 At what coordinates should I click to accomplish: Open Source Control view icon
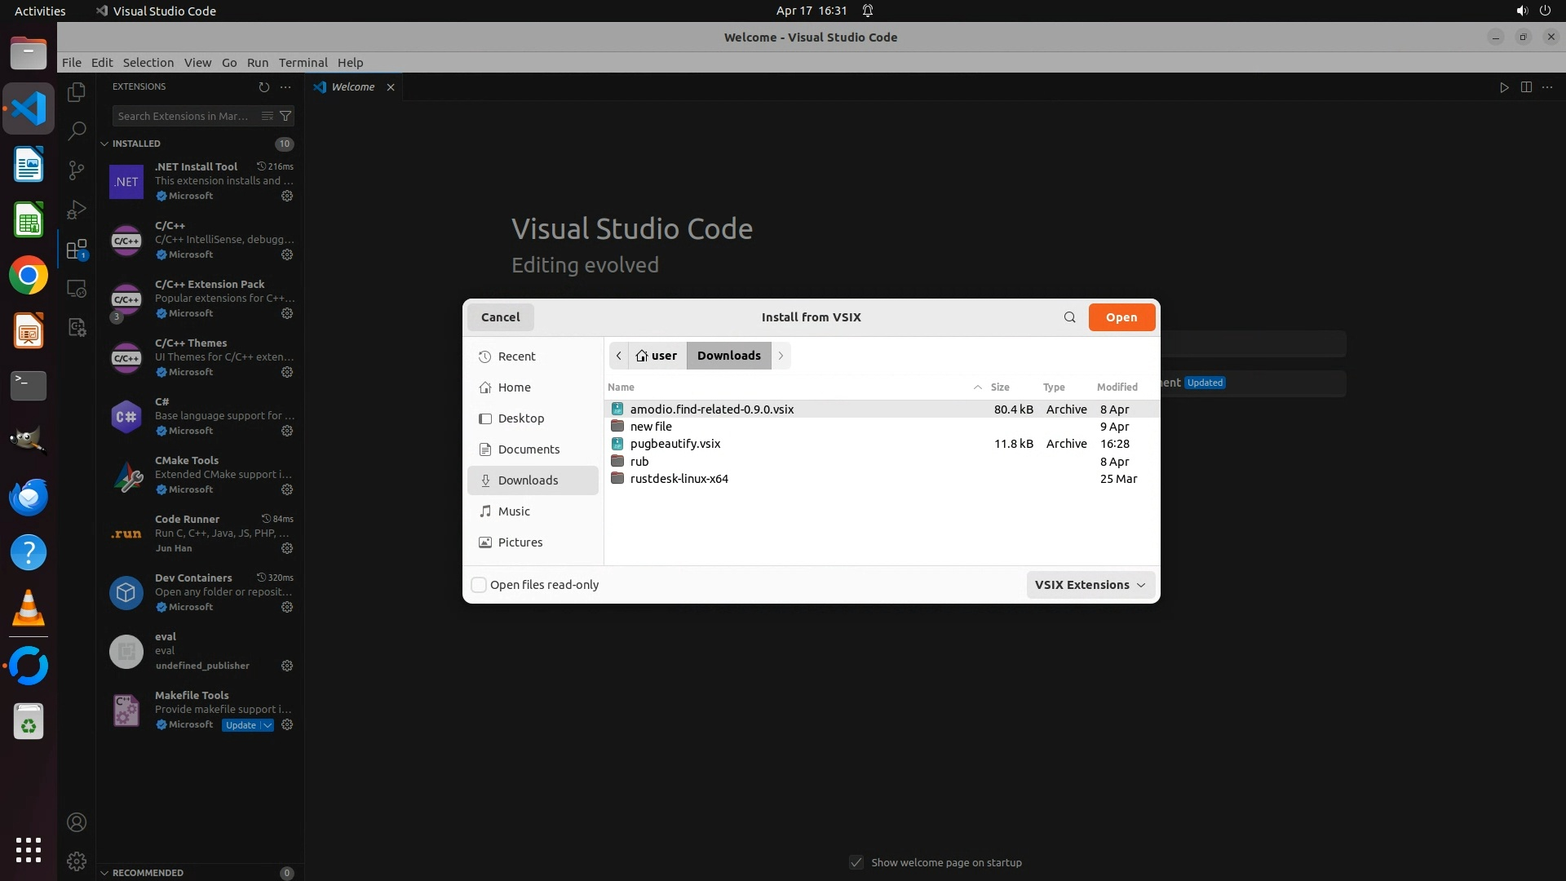77,170
